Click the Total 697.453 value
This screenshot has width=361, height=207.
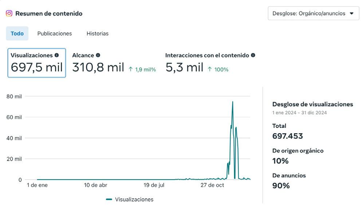[x=287, y=136]
